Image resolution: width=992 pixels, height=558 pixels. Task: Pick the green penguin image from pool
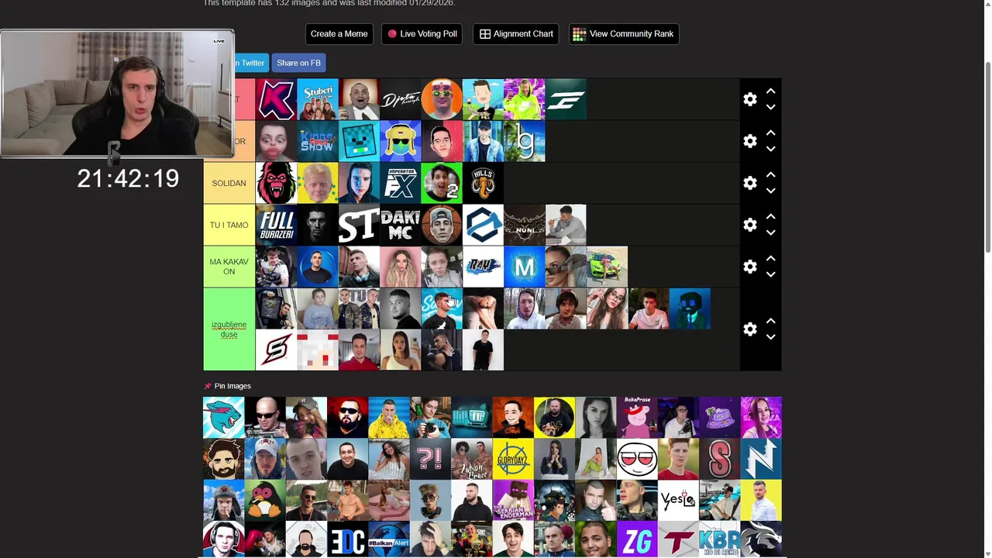(265, 500)
